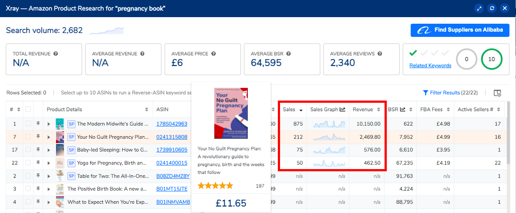The width and height of the screenshot is (516, 213).
Task: Pin What to Expect When You're Expecting row
Action: point(38,202)
